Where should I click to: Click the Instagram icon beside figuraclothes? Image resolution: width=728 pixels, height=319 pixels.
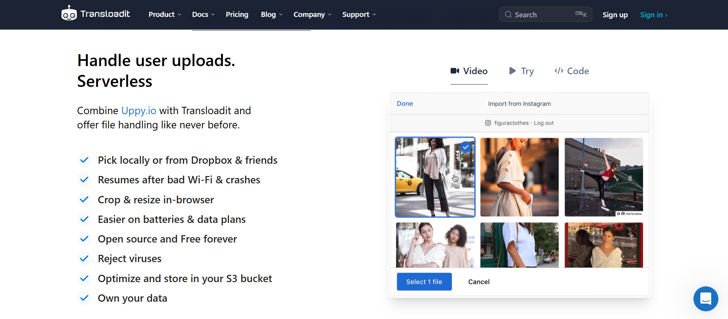click(x=488, y=123)
